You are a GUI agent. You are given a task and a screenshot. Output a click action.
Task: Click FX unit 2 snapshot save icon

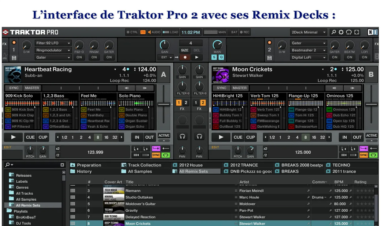pyautogui.click(x=270, y=58)
